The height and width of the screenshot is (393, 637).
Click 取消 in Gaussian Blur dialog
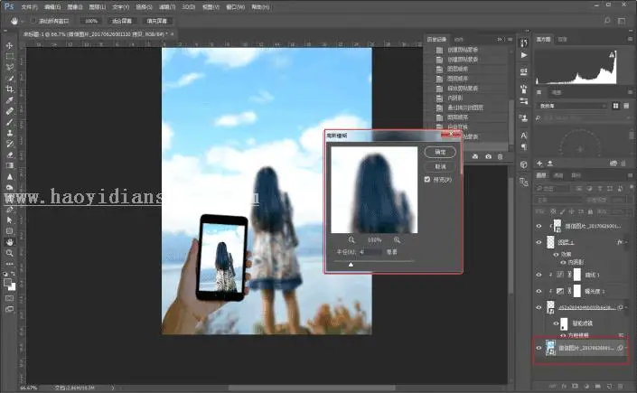[440, 166]
